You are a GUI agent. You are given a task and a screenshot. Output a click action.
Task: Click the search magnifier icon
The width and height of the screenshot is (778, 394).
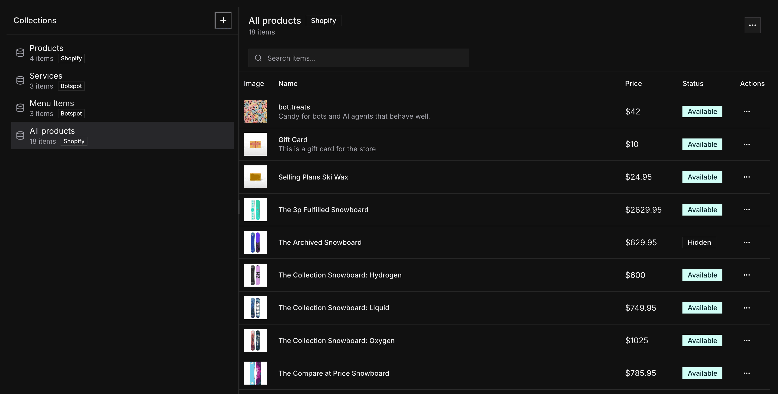[x=258, y=58]
